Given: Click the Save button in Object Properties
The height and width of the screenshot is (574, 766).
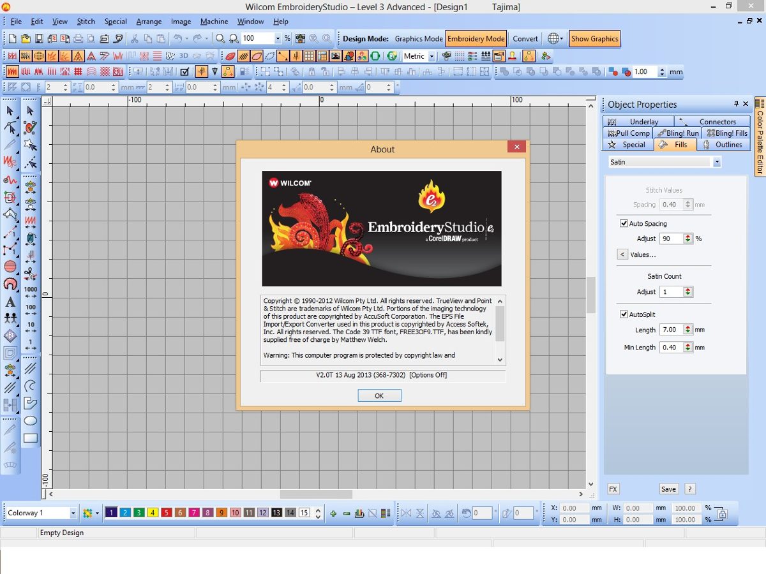Looking at the screenshot, I should point(668,489).
